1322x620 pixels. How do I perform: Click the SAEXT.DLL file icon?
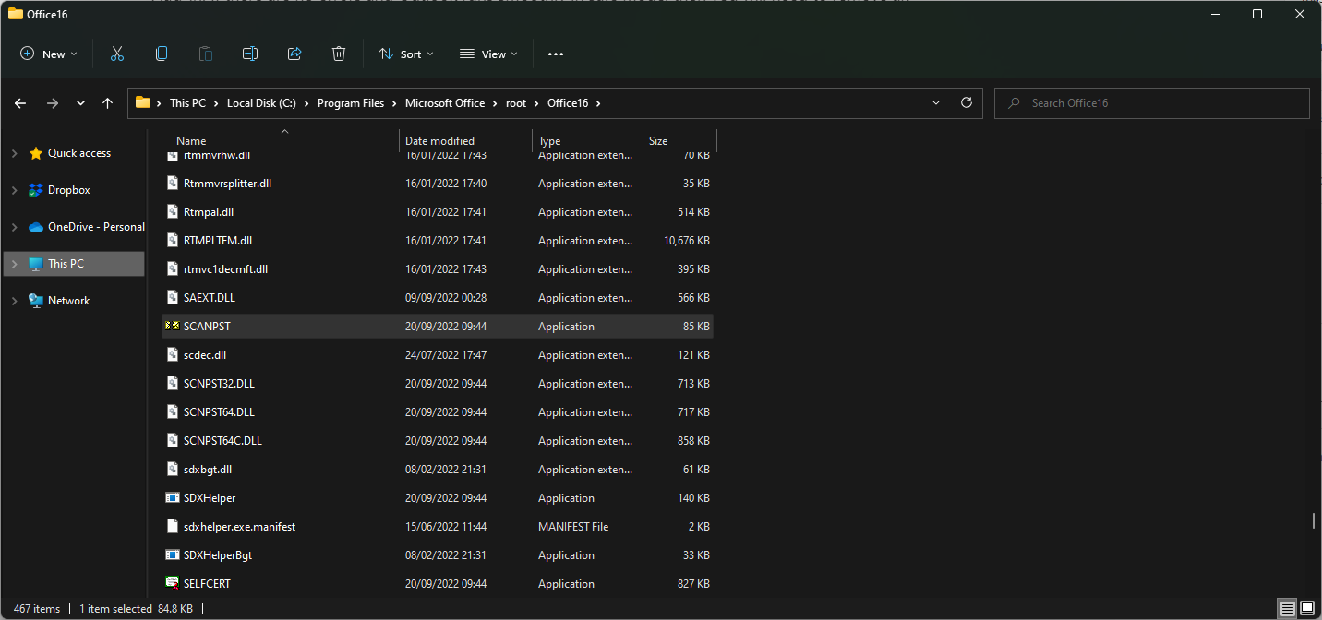(x=172, y=298)
